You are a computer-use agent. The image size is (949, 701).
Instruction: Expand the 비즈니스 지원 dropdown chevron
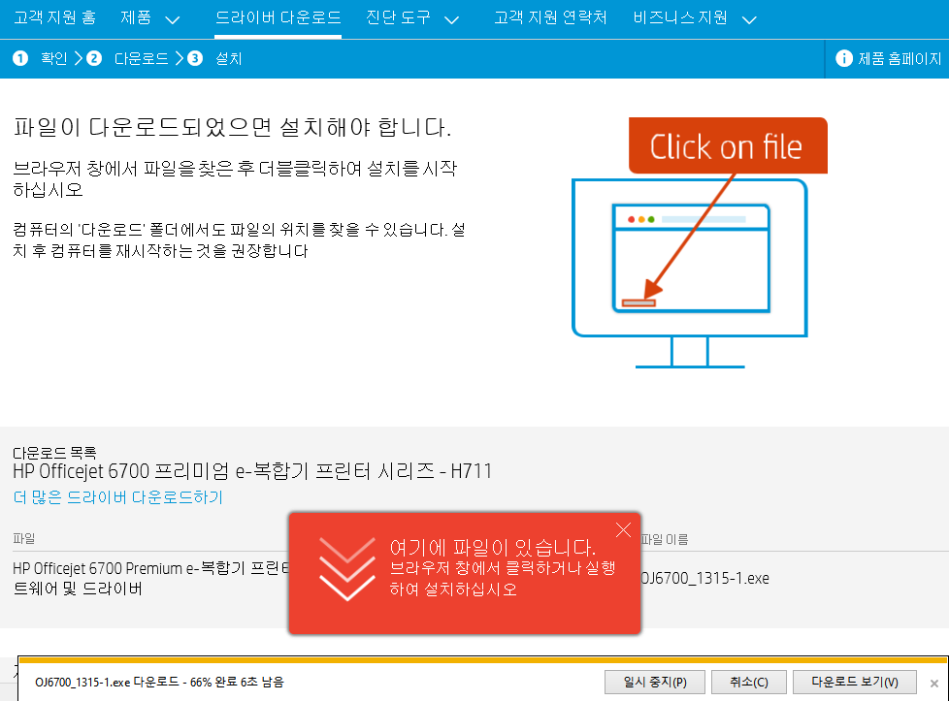point(749,20)
